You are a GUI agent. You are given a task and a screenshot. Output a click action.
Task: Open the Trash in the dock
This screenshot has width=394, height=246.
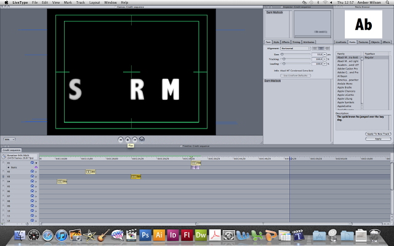[x=375, y=236]
